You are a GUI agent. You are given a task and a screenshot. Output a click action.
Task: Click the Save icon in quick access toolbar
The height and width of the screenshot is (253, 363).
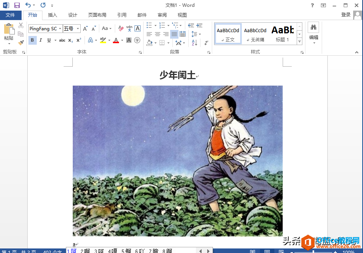(x=17, y=5)
